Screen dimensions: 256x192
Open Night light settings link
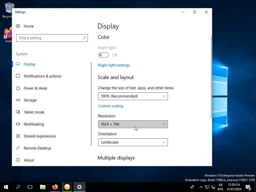(114, 65)
